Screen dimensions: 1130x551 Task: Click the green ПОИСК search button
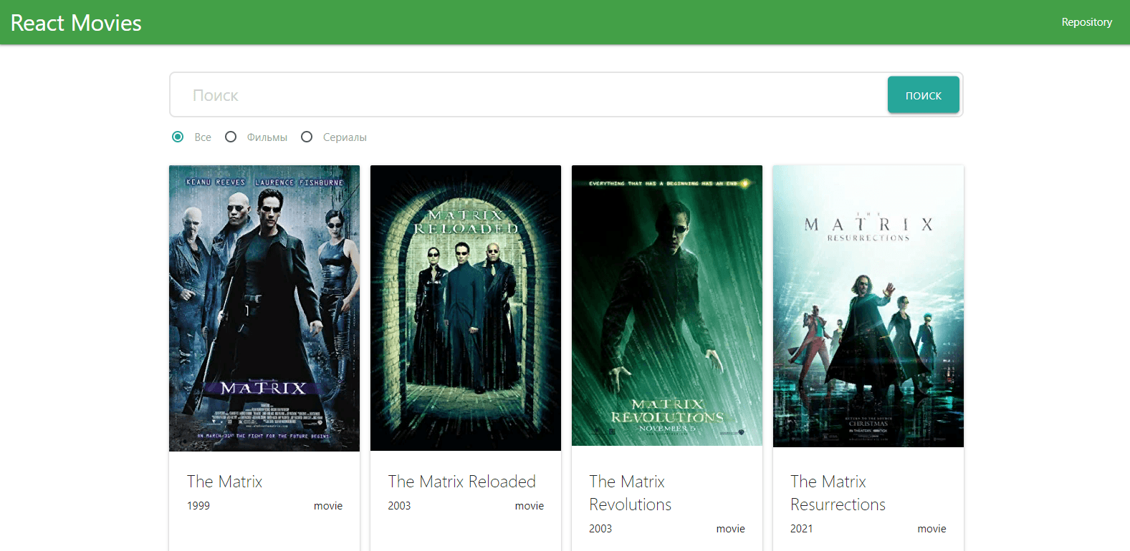click(923, 95)
